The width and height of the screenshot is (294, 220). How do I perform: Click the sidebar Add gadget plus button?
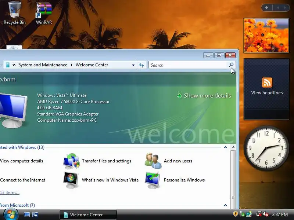tap(266, 8)
